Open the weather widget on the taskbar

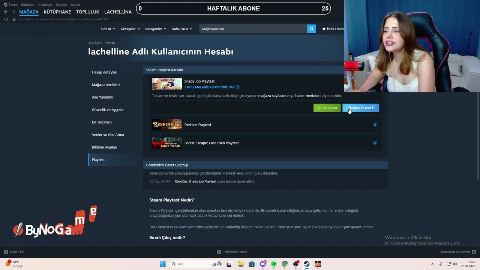point(14,264)
